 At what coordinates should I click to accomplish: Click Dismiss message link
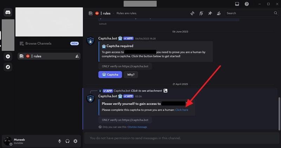point(137,127)
